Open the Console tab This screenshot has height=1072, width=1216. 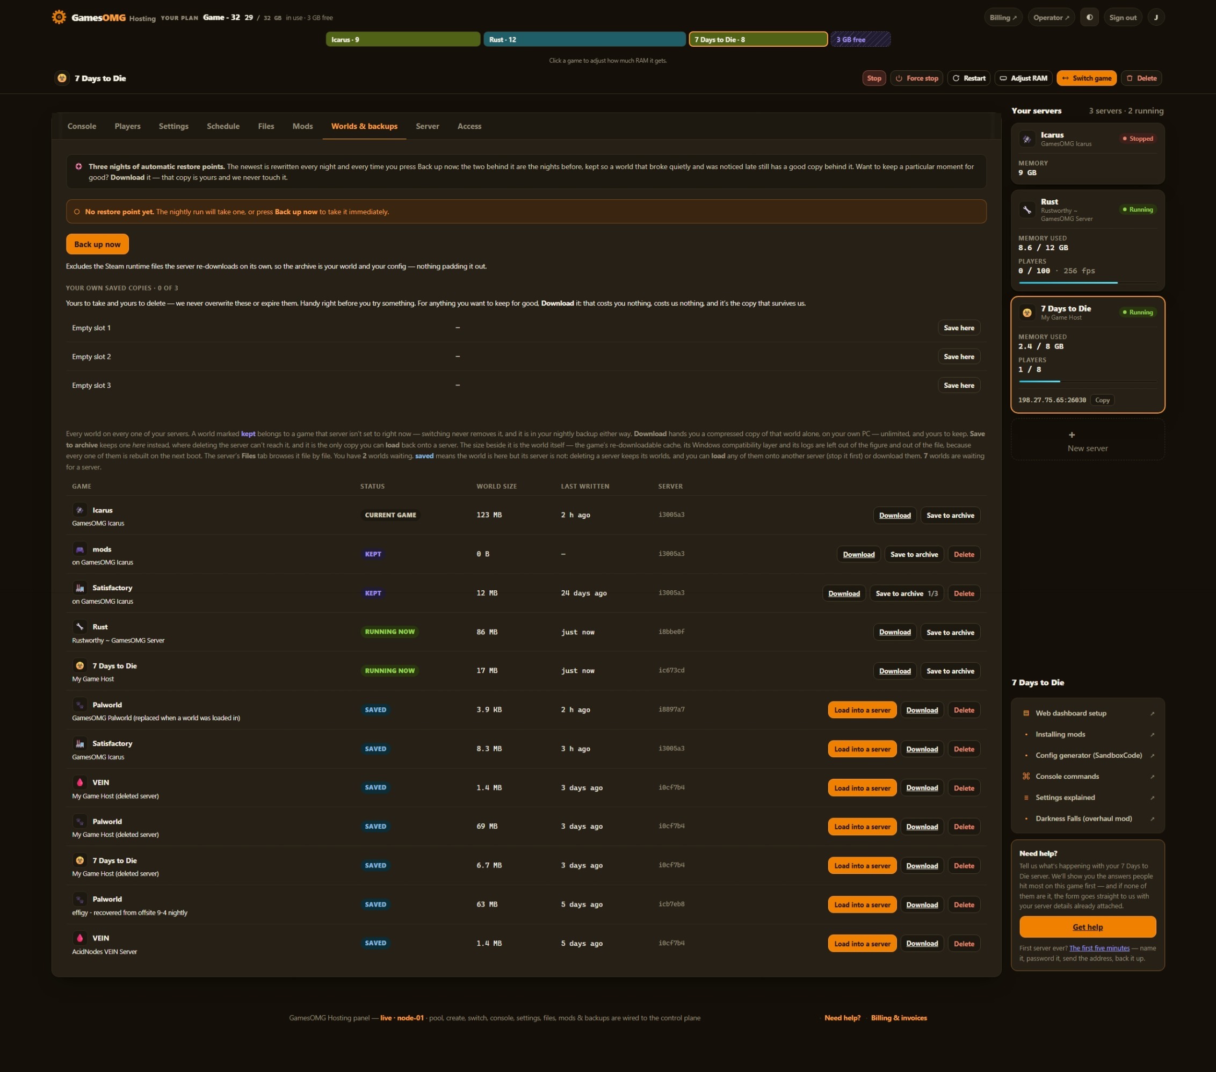tap(82, 126)
